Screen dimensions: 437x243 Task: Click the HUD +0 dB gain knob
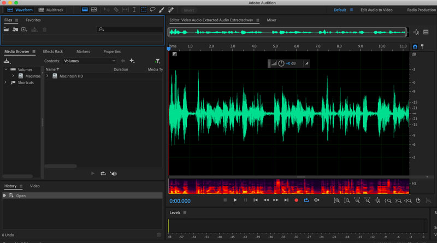[x=281, y=63]
